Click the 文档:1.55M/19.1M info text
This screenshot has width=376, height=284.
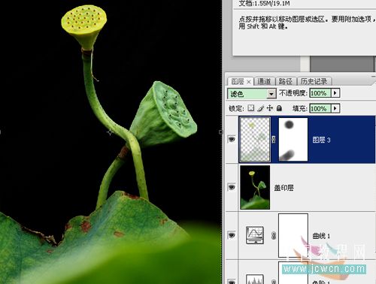(264, 3)
